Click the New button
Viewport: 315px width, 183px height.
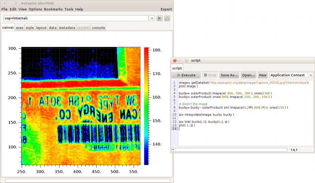pyautogui.click(x=263, y=75)
